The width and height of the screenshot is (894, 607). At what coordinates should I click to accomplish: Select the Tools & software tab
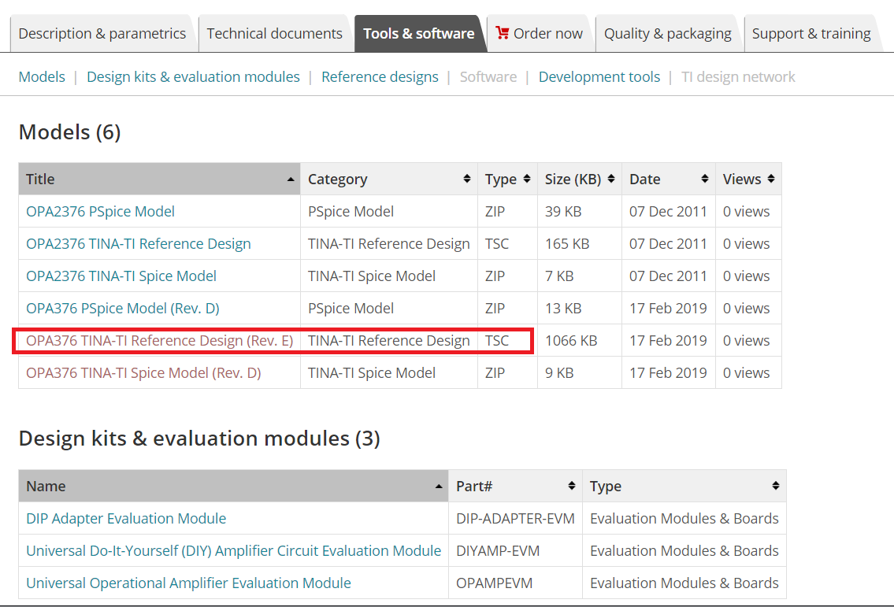(x=419, y=34)
